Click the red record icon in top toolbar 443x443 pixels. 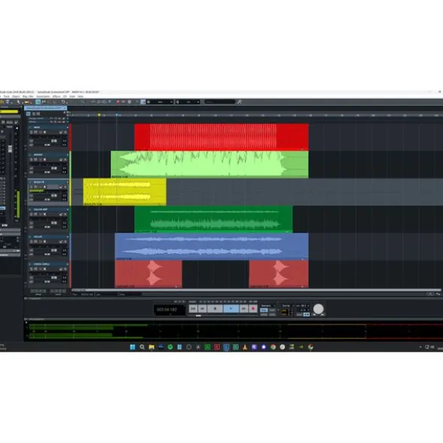click(118, 102)
